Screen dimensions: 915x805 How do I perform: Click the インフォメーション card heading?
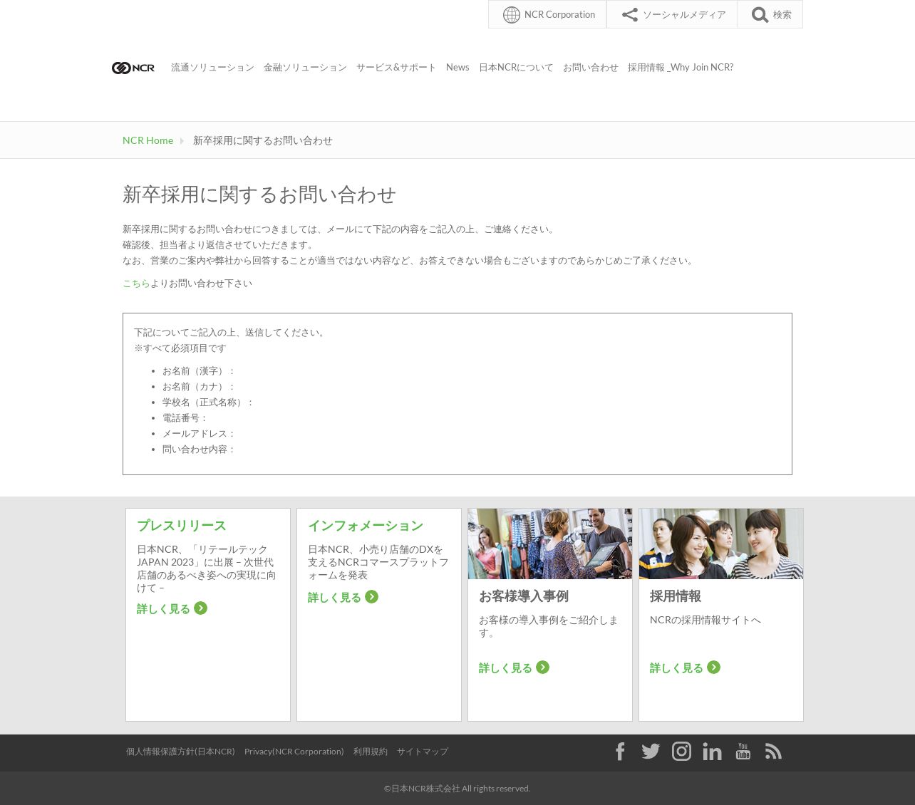click(366, 526)
